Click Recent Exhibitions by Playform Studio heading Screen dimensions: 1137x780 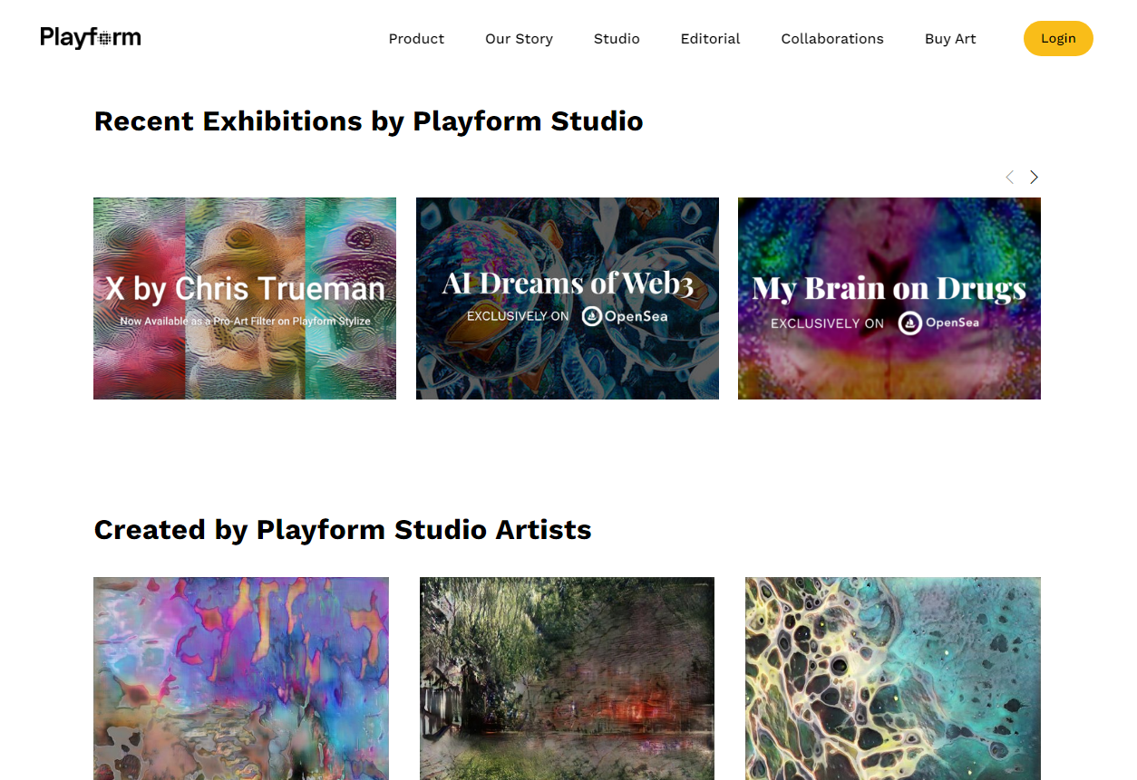pyautogui.click(x=368, y=121)
